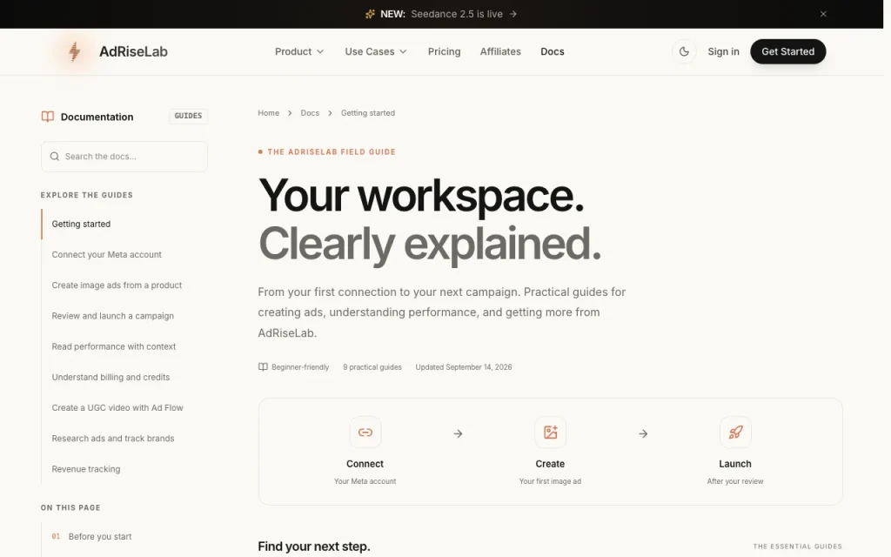The height and width of the screenshot is (557, 891).
Task: Click the book icon beside Beginner-friendly
Action: pos(263,367)
